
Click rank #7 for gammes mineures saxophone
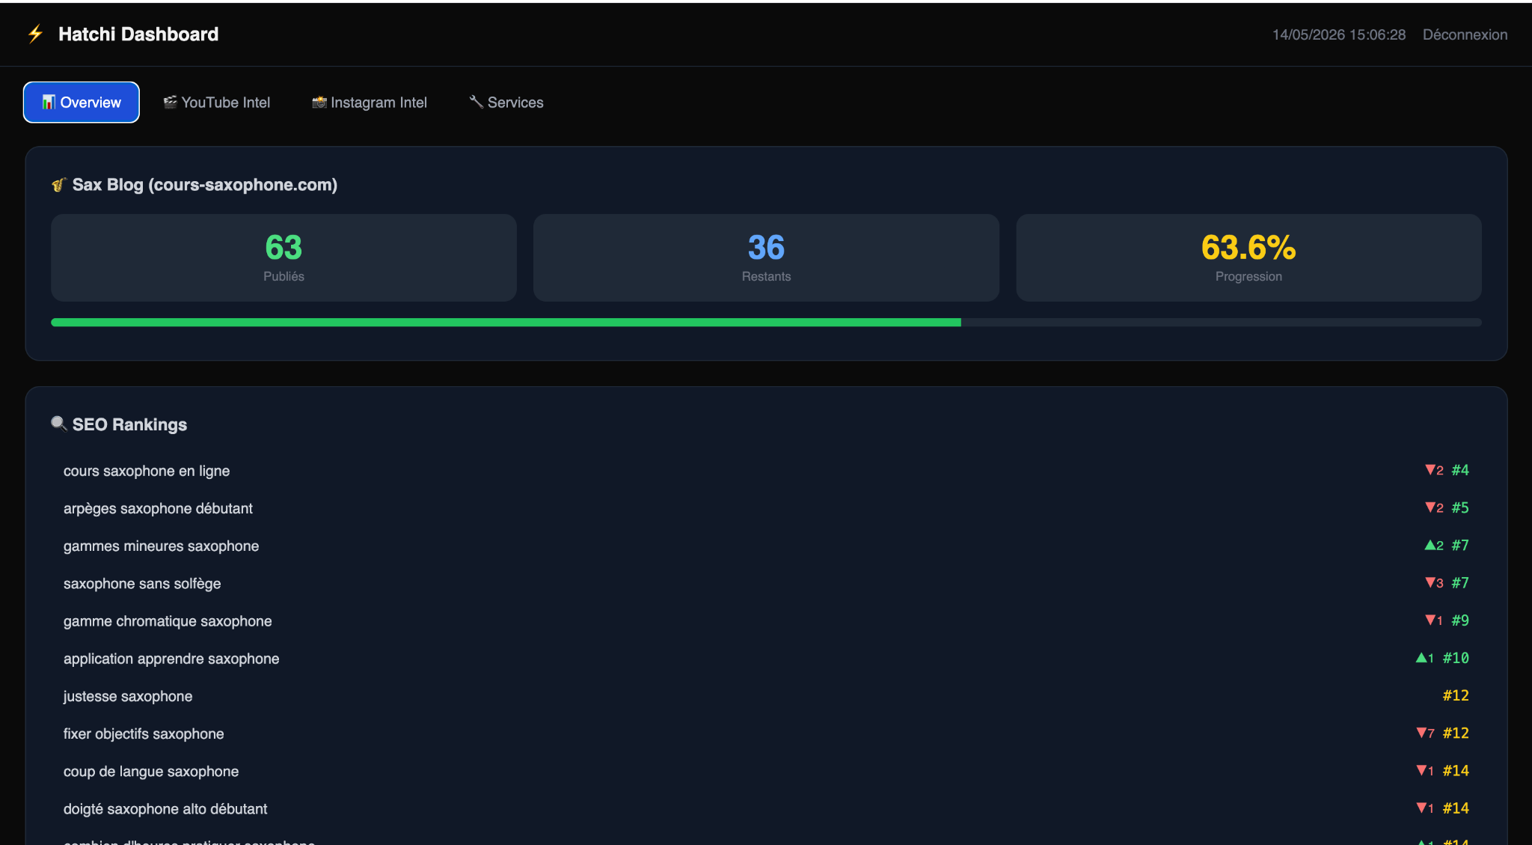click(1460, 545)
